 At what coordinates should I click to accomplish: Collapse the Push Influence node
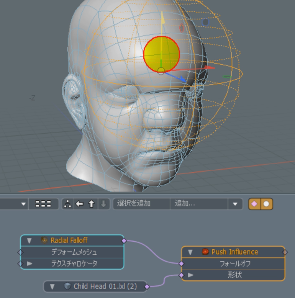click(x=190, y=252)
